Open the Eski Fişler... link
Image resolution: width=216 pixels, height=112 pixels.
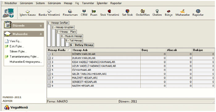[x=17, y=46]
